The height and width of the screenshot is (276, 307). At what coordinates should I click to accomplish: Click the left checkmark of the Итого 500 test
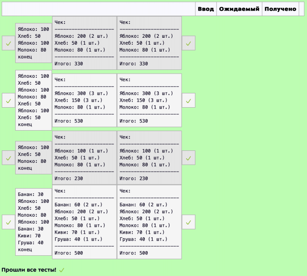(8, 222)
